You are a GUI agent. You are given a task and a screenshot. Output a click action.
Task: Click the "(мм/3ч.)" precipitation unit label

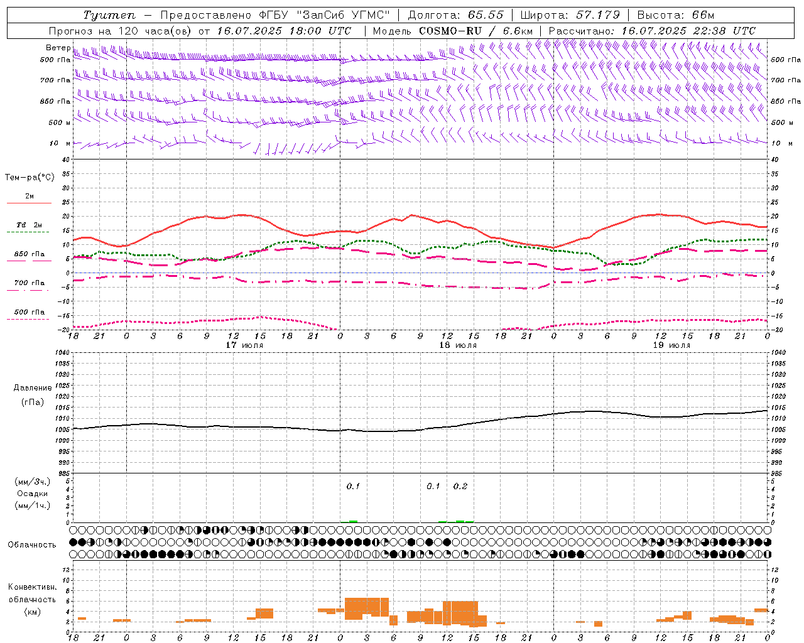pyautogui.click(x=33, y=482)
